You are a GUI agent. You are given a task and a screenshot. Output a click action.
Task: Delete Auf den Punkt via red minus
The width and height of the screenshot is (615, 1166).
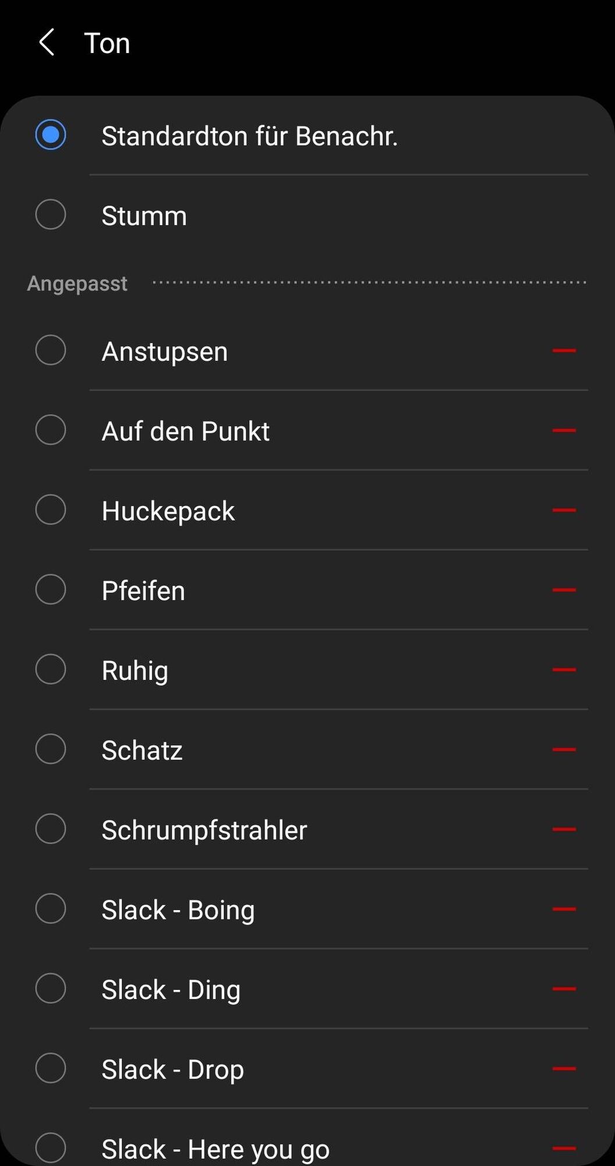[x=564, y=431]
